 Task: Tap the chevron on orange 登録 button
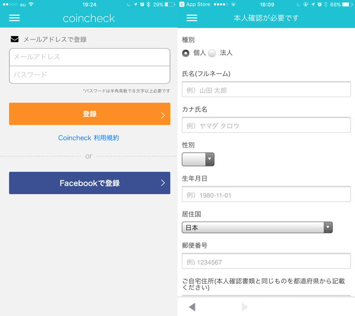click(x=163, y=115)
